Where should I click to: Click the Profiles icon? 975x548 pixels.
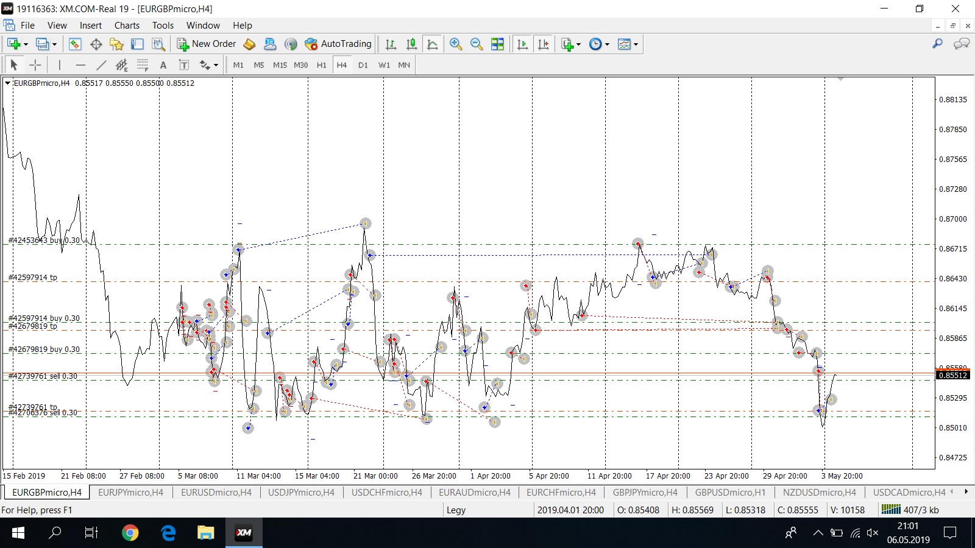pyautogui.click(x=42, y=44)
